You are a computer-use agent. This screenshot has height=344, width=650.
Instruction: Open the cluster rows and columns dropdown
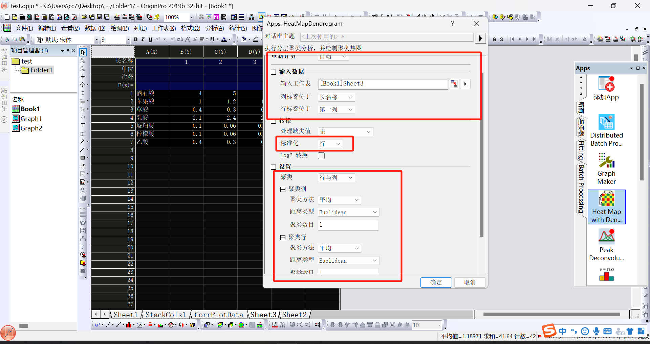coord(336,178)
